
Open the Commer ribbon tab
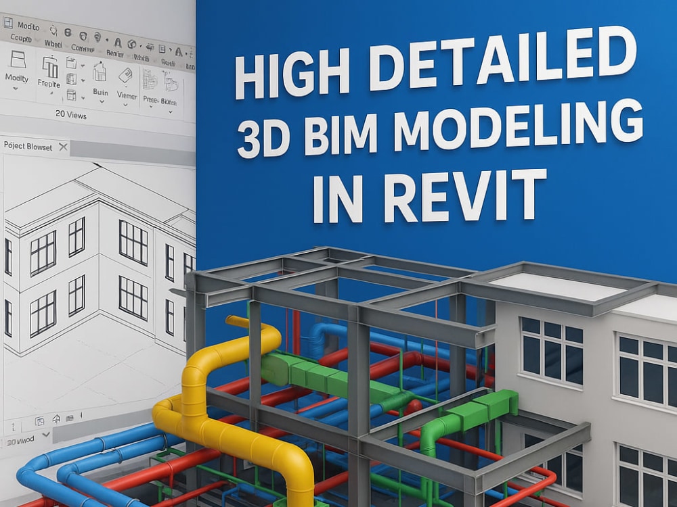click(x=83, y=48)
